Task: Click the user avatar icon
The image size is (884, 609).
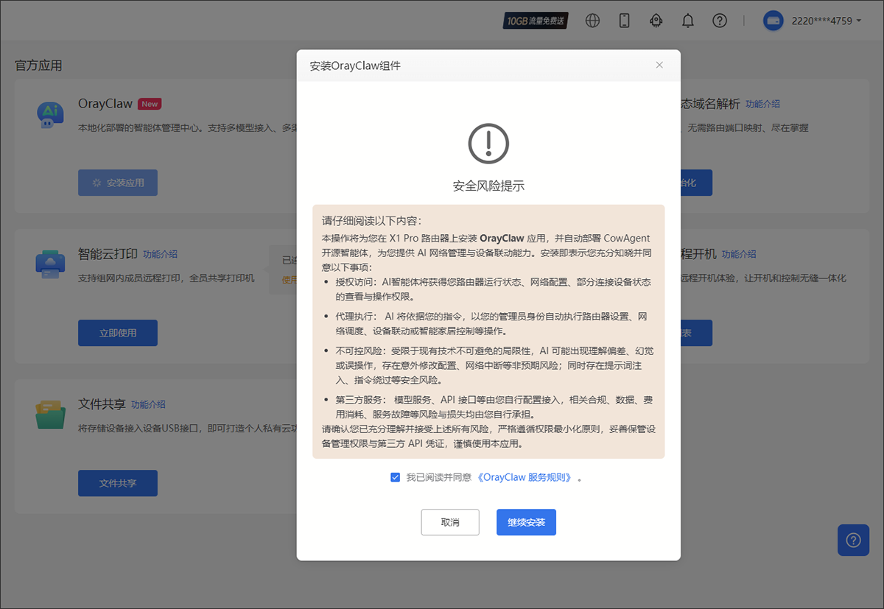Action: [773, 21]
